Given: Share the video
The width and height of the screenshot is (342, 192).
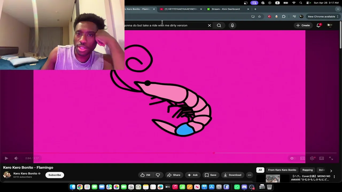Looking at the screenshot, I should tap(174, 175).
